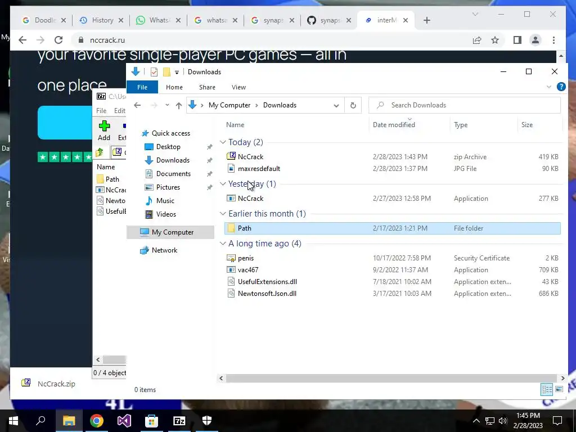The image size is (576, 432).
Task: Select the NcCrack application file
Action: 392,199
